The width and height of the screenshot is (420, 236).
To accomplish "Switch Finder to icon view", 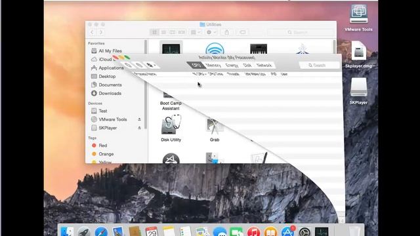I will coord(155,32).
